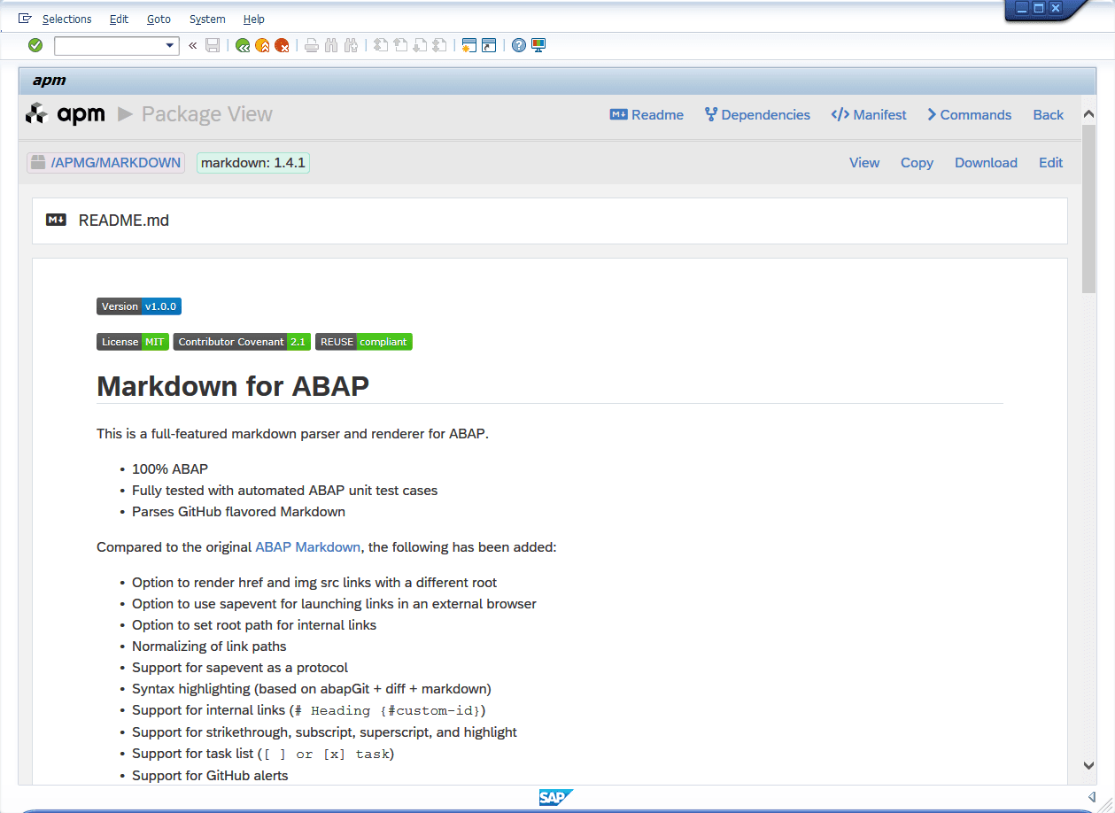Image resolution: width=1115 pixels, height=813 pixels.
Task: Open the Edit menu
Action: pos(119,19)
